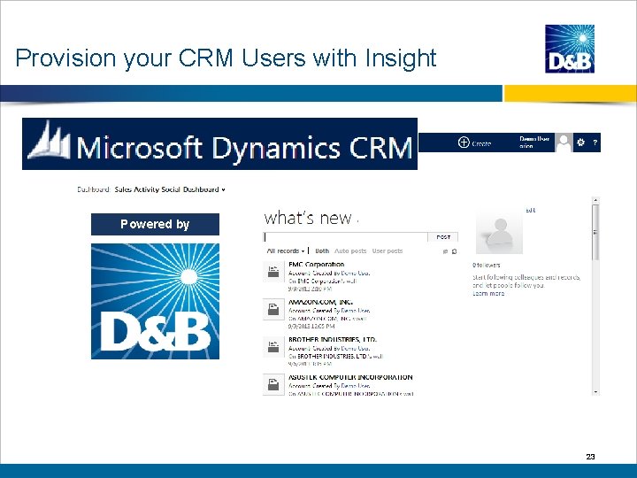Click the EMC Corporation account icon
637x478 pixels.
273,272
